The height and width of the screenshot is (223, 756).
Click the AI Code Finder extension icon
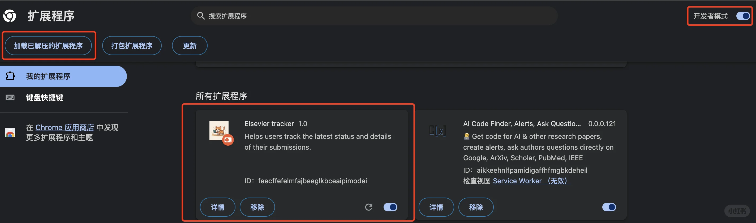click(x=437, y=131)
